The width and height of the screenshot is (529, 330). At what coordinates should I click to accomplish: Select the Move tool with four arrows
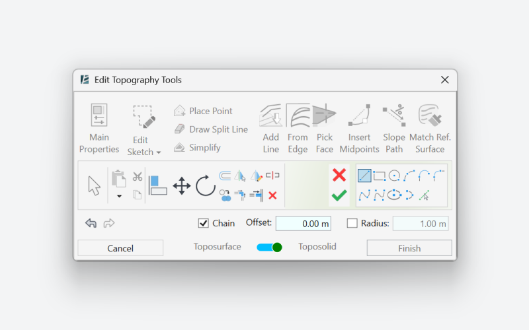point(182,185)
